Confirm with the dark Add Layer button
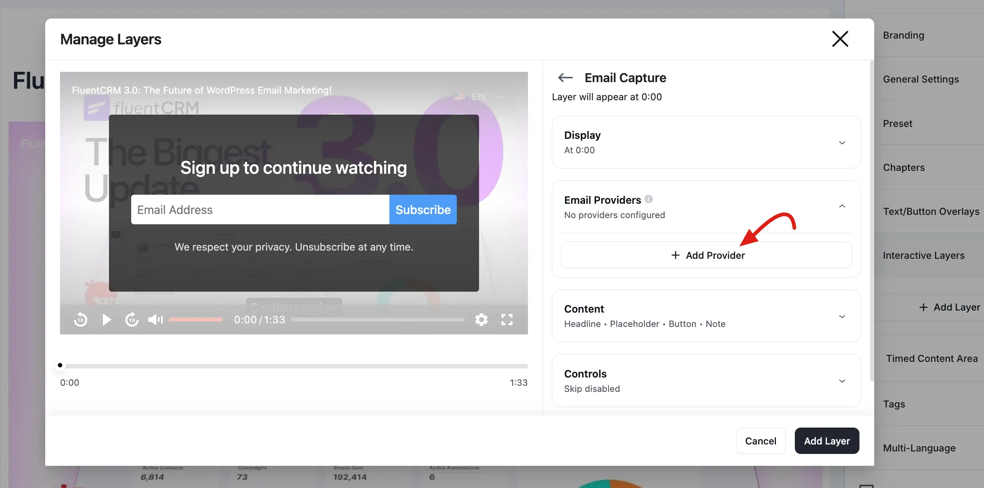This screenshot has height=488, width=984. tap(827, 441)
